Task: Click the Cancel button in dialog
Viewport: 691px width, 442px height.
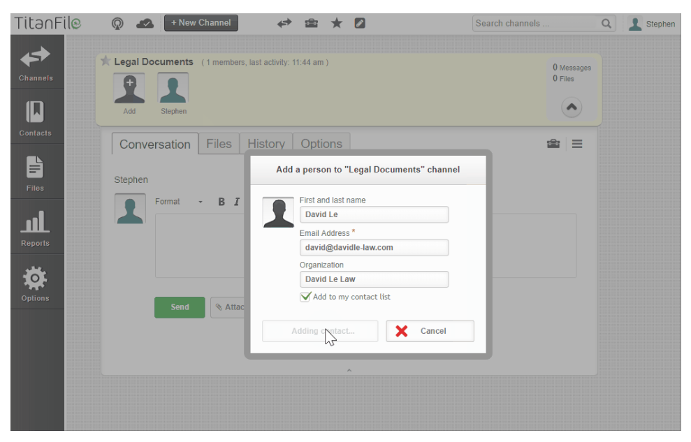Action: pyautogui.click(x=430, y=331)
